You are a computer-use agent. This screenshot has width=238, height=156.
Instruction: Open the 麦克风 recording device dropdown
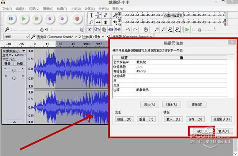point(57,37)
